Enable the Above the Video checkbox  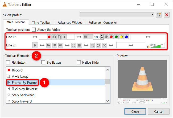34,30
